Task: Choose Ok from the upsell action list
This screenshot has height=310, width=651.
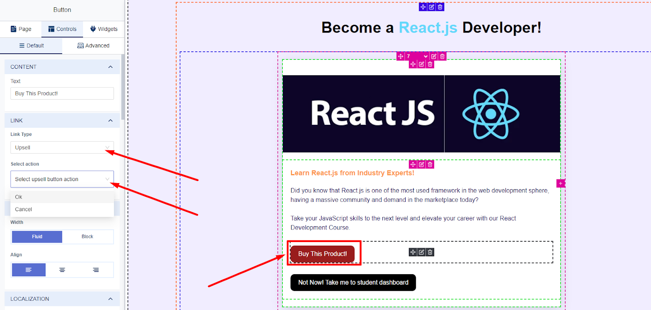Action: coord(62,197)
